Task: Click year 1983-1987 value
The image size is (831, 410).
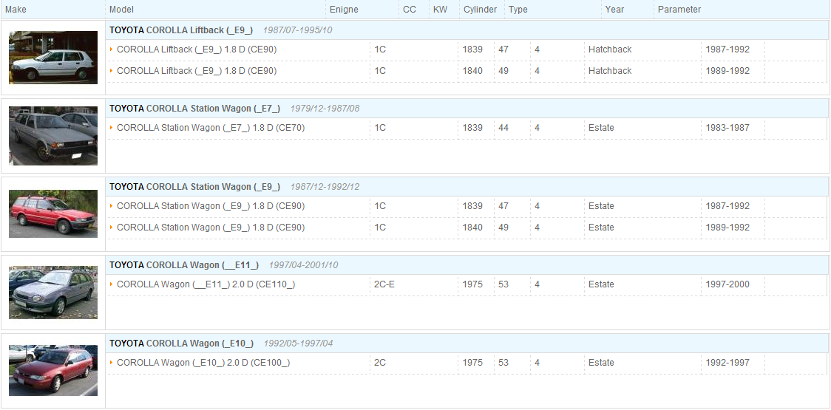Action: (x=727, y=128)
